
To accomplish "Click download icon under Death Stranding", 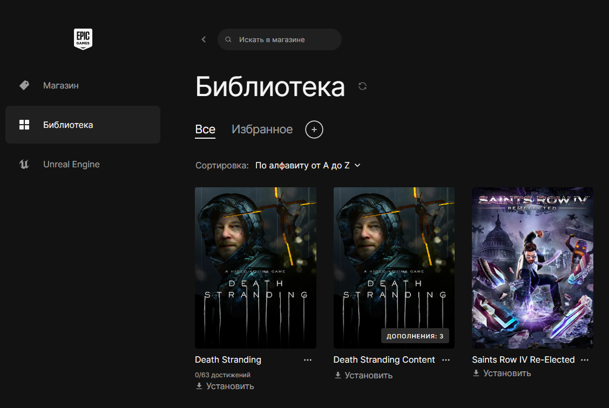I will 199,386.
